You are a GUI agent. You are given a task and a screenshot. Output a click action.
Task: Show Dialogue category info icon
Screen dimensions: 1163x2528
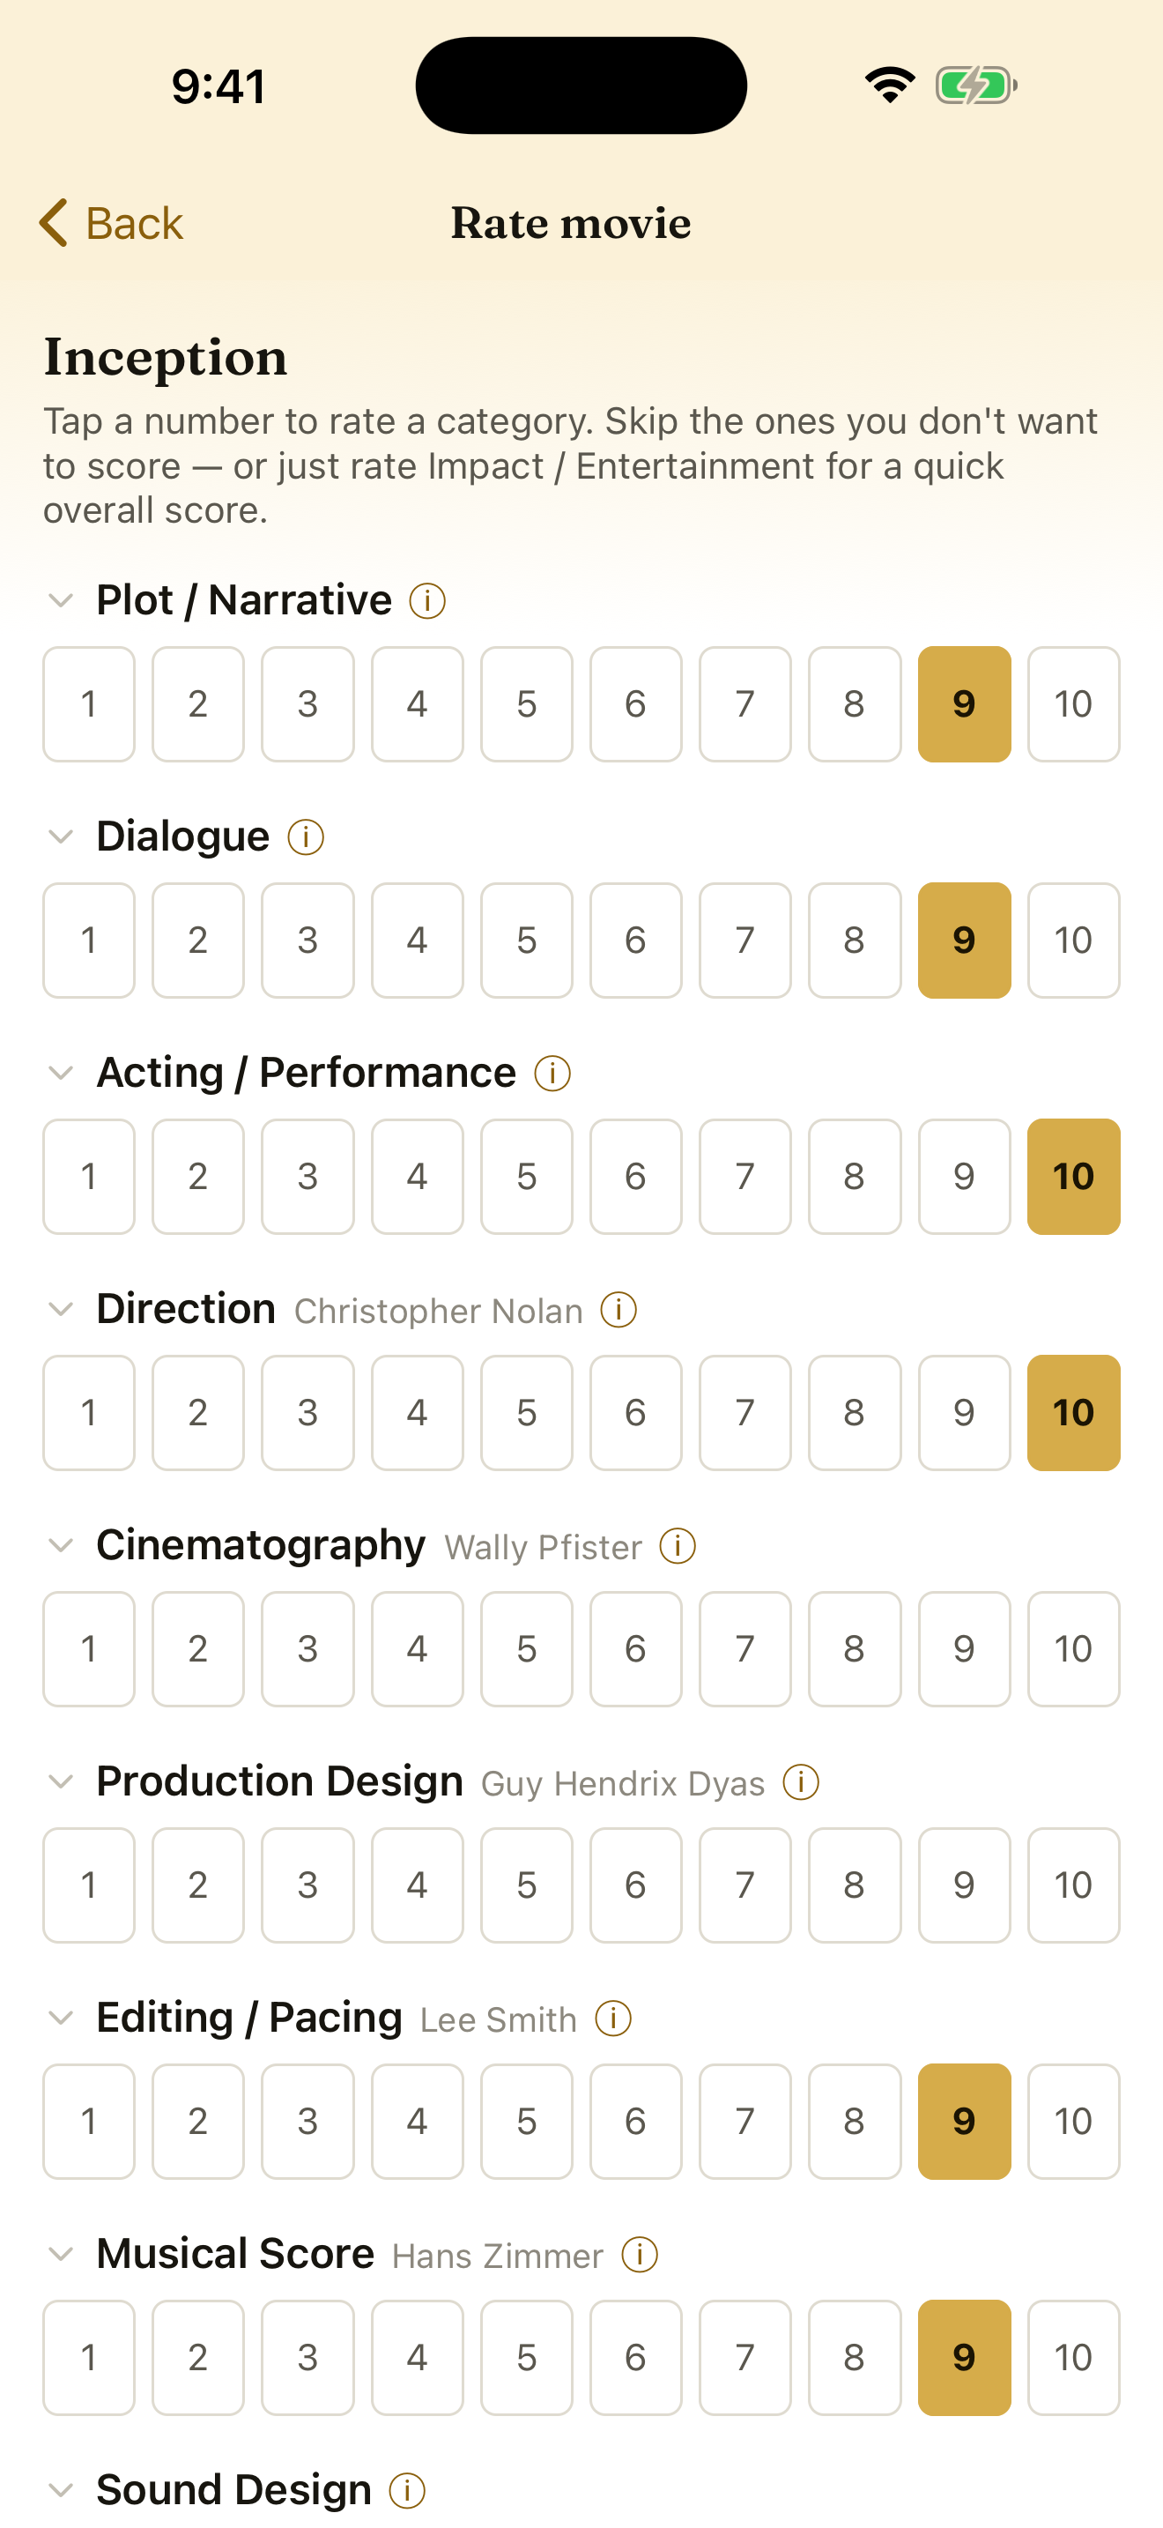coord(306,837)
